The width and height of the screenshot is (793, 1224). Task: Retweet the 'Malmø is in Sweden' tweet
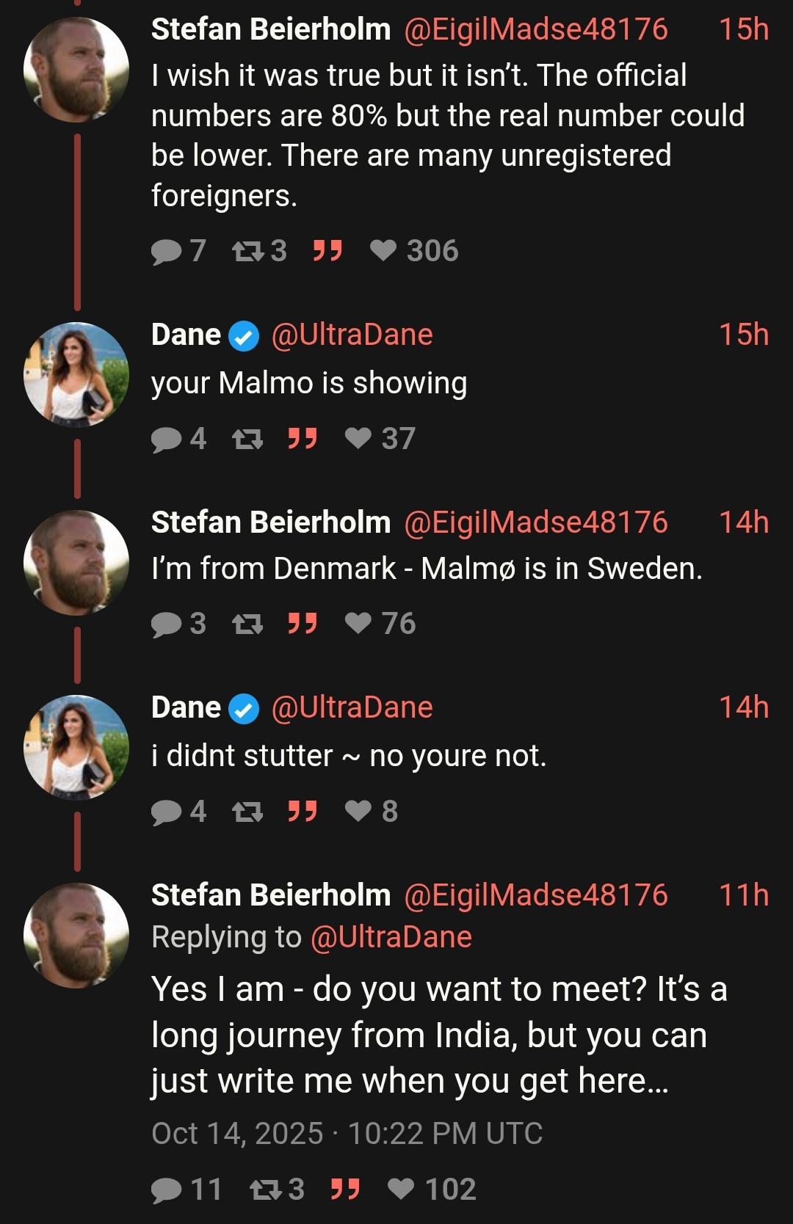(x=247, y=624)
